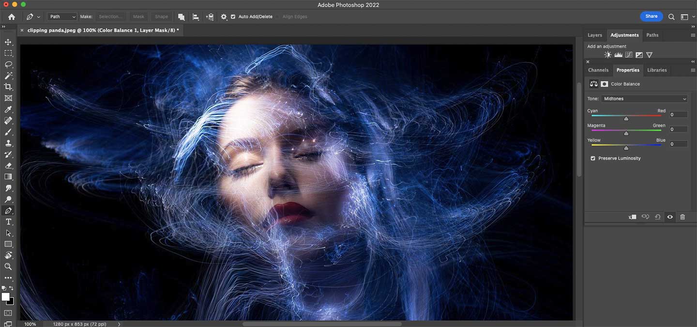697x327 pixels.
Task: Open the Path arrangement icon
Action: pos(210,16)
